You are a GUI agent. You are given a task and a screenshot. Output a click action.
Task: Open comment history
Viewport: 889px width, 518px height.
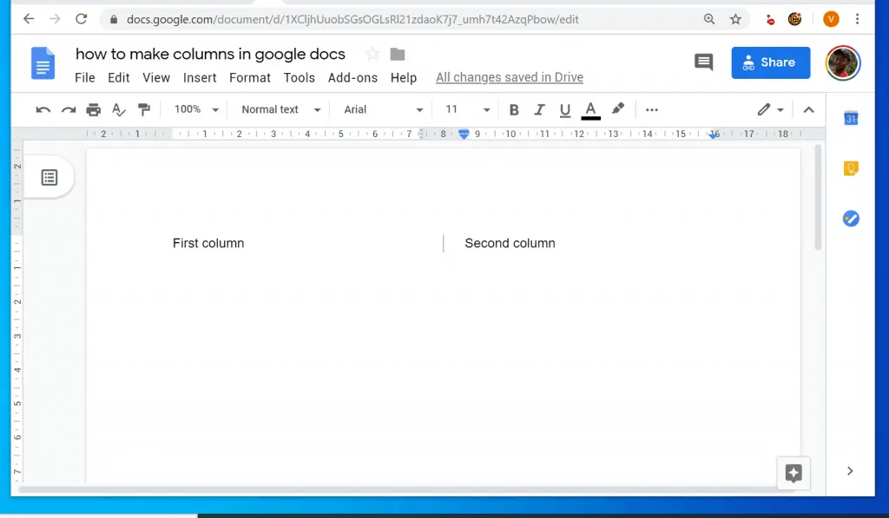click(x=703, y=62)
